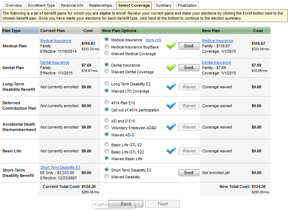Click blue checkmark in Accidental Death row
The height and width of the screenshot is (210, 288).
click(171, 127)
